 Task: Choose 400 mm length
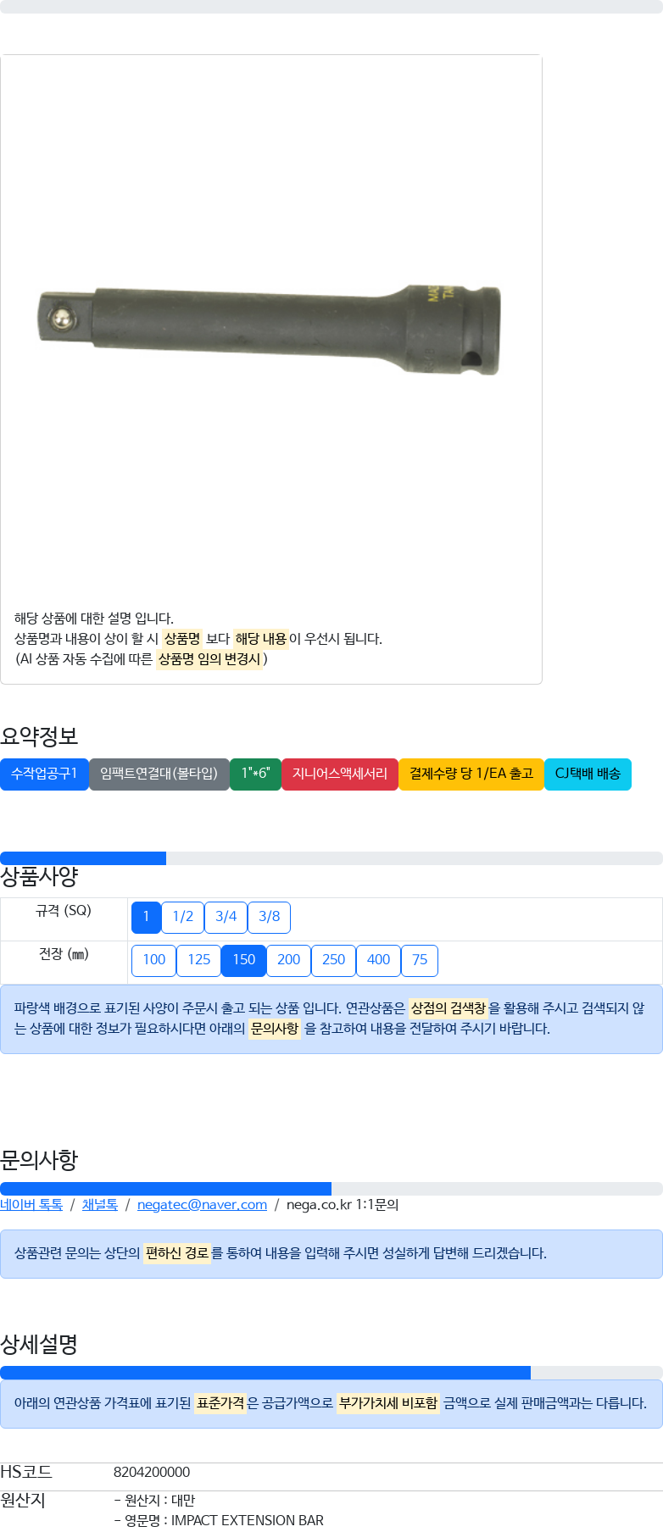[x=379, y=960]
